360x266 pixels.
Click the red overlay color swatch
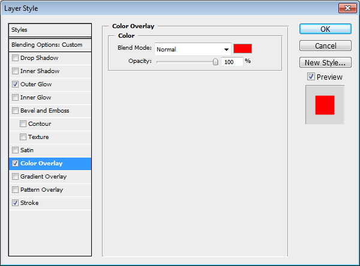(x=242, y=49)
